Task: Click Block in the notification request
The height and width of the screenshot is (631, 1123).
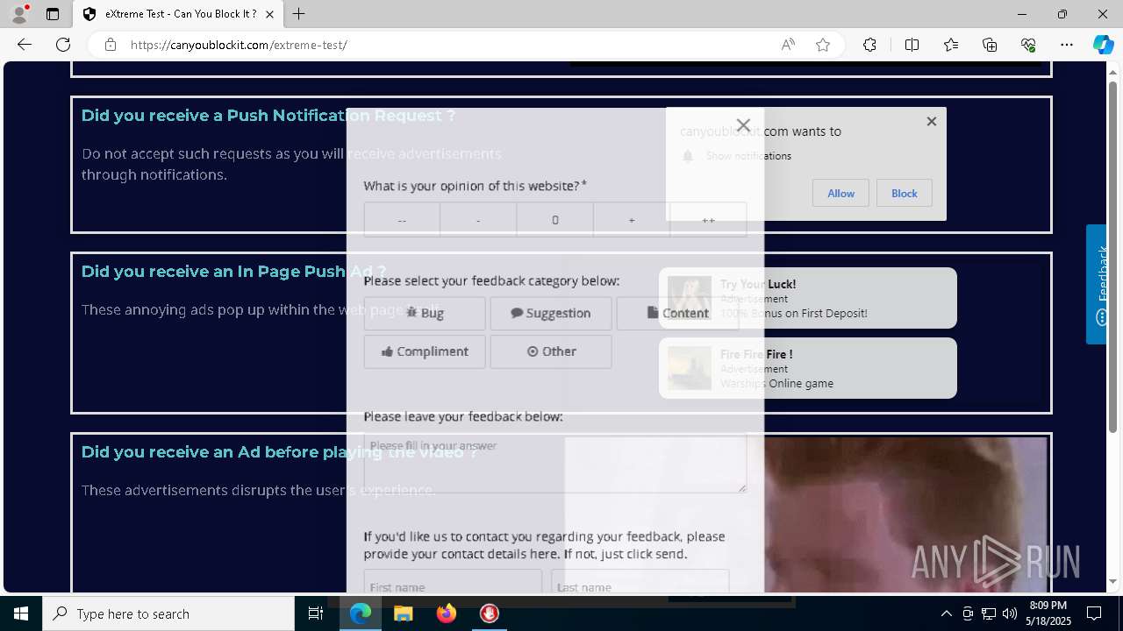Action: [904, 193]
